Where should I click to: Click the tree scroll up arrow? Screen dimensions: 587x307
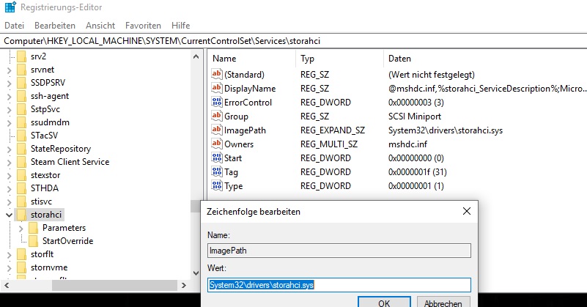point(196,56)
